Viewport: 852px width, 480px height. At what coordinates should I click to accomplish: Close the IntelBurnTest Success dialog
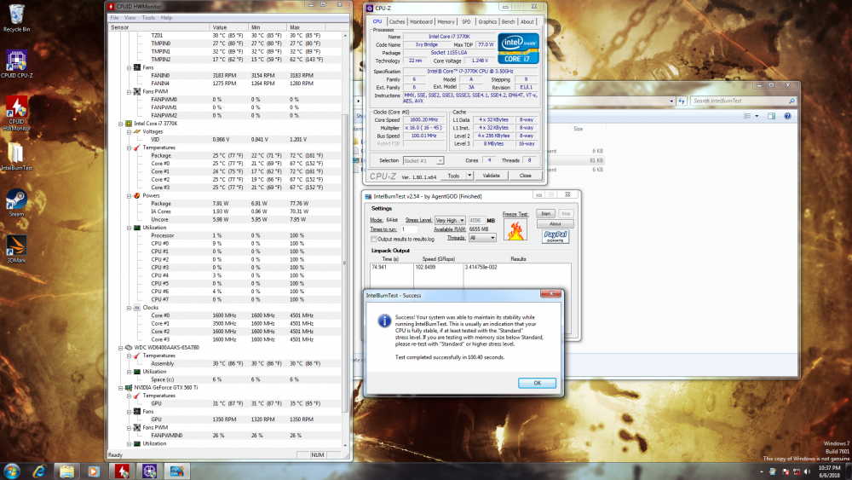(551, 293)
